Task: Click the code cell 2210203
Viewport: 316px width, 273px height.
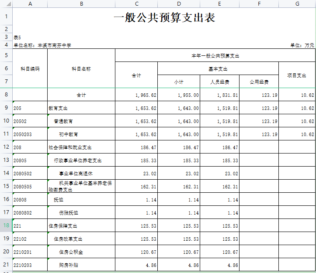Action: [30, 265]
